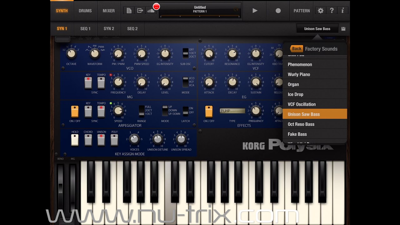The height and width of the screenshot is (225, 400).
Task: Choose the Phenomenon preset
Action: point(315,64)
